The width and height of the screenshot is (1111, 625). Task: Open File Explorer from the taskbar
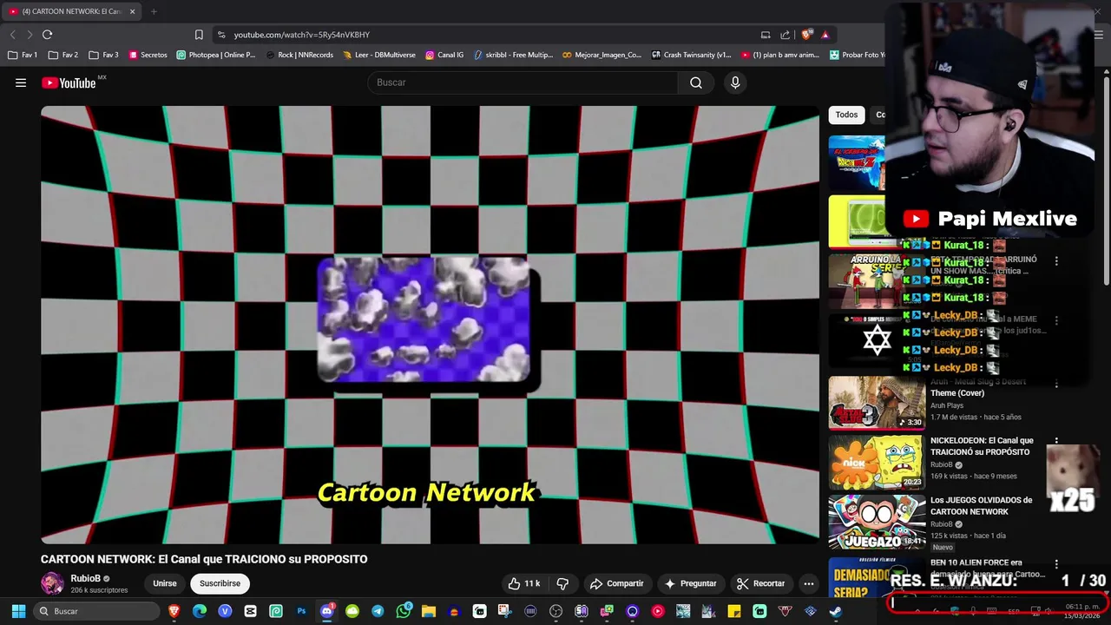pyautogui.click(x=428, y=611)
